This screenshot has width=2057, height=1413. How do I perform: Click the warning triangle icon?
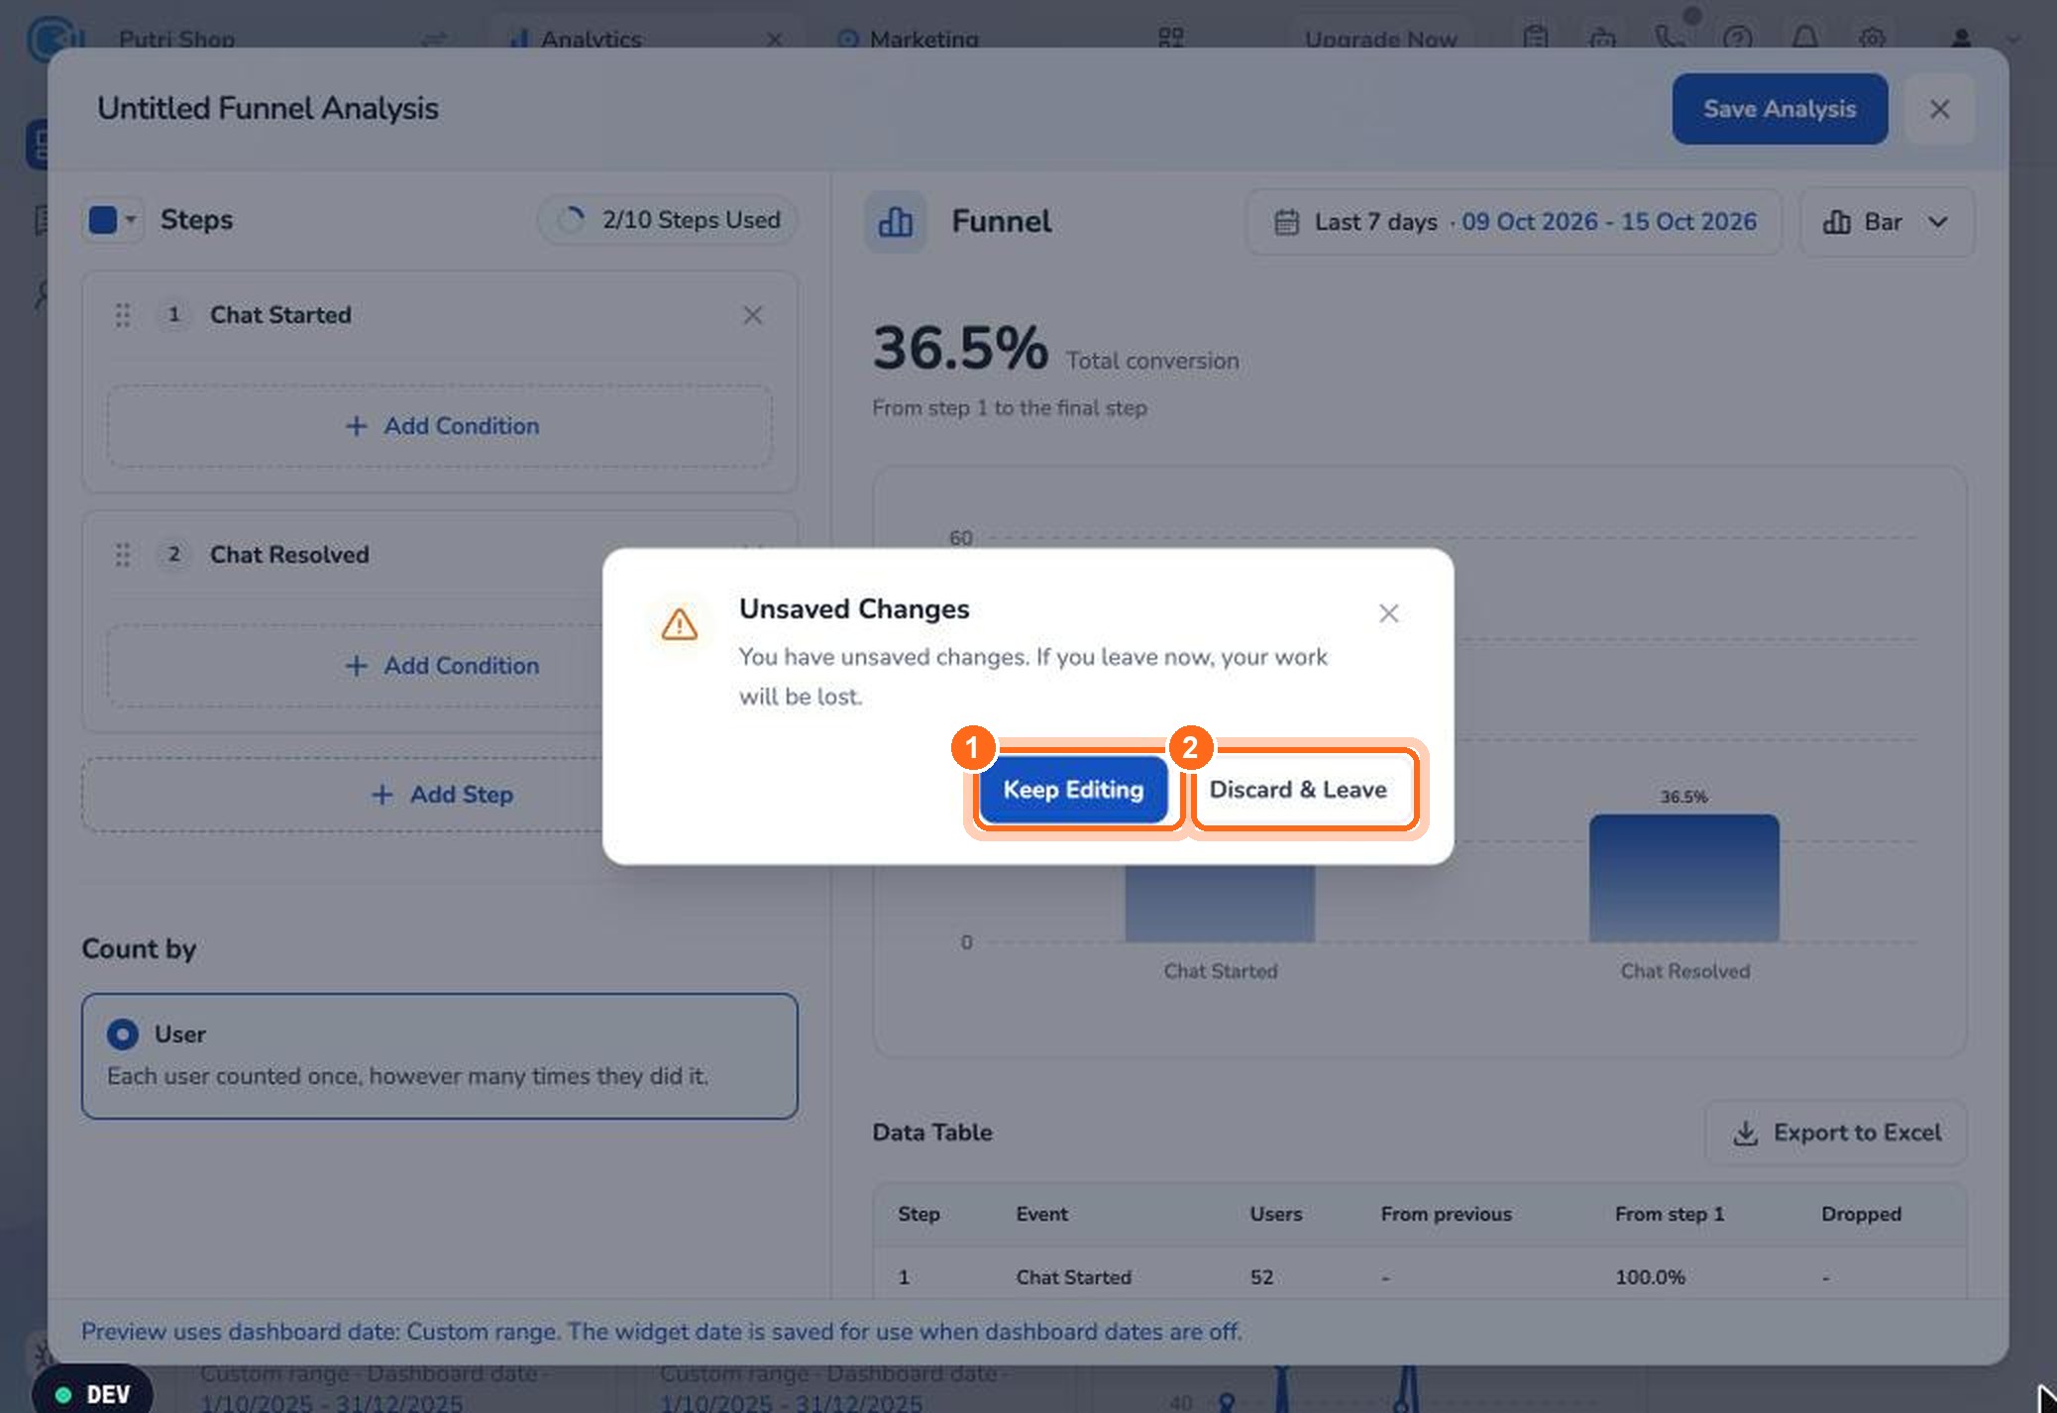(680, 624)
